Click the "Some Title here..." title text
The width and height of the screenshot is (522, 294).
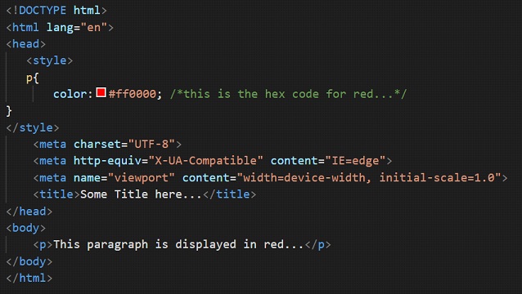142,194
